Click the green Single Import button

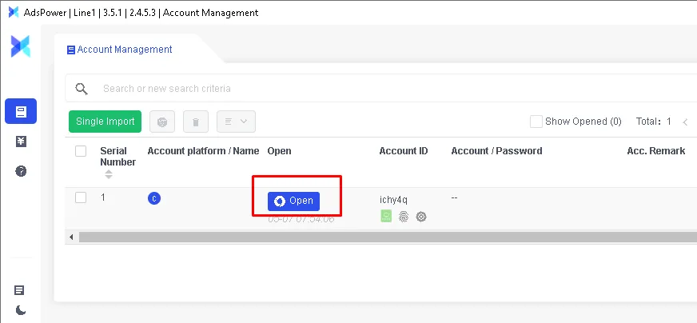tap(105, 122)
